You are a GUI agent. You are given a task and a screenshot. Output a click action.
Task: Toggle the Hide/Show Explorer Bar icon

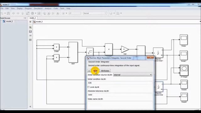[x=30, y=22]
